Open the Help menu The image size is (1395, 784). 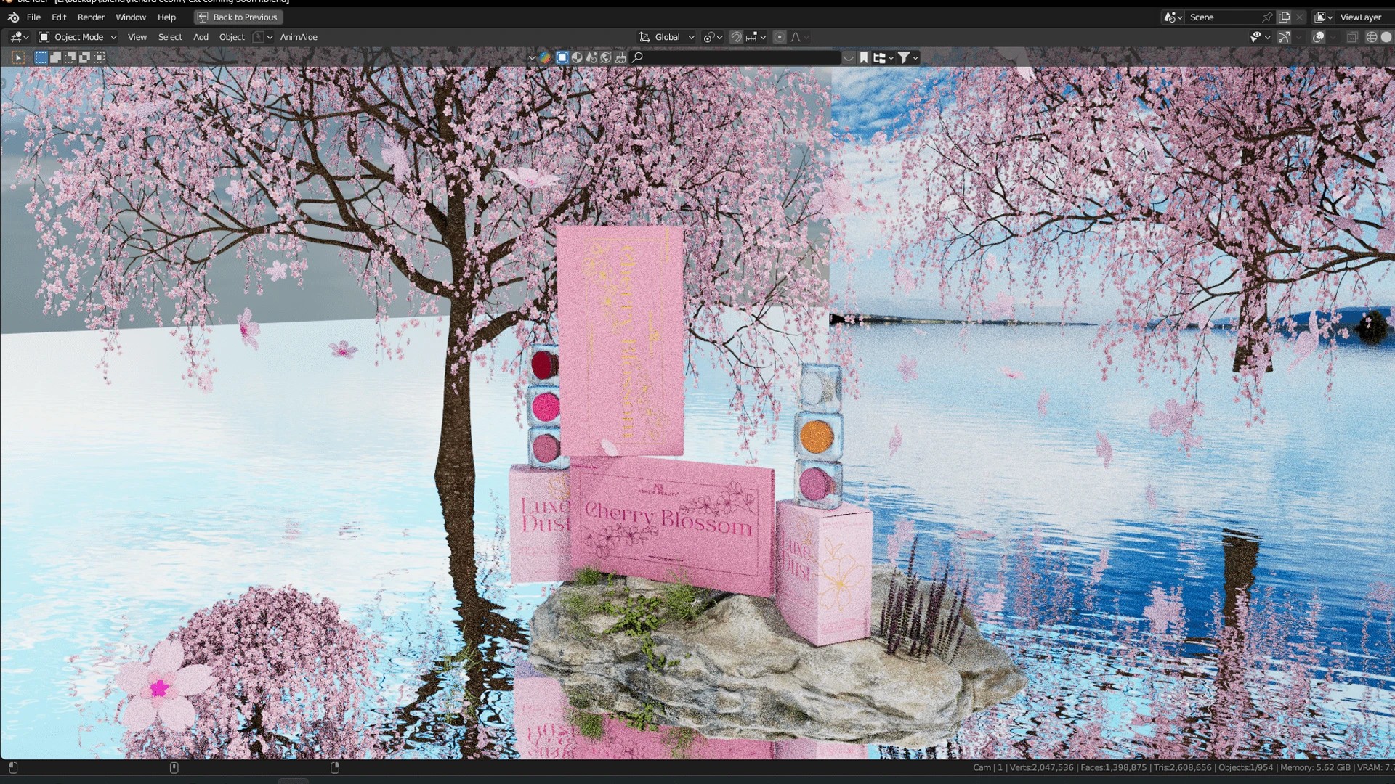click(x=166, y=17)
